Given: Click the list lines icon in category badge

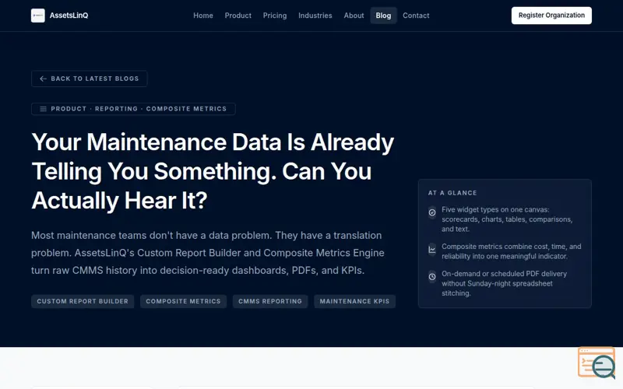Looking at the screenshot, I should [x=44, y=109].
